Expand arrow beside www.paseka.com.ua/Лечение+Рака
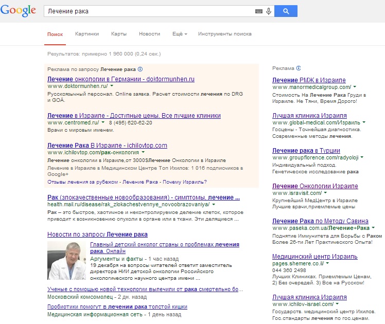The height and width of the screenshot is (324, 385). pos(373,228)
